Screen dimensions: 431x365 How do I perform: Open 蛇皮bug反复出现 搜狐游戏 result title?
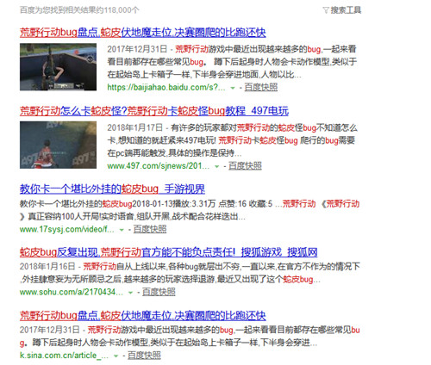pos(169,252)
